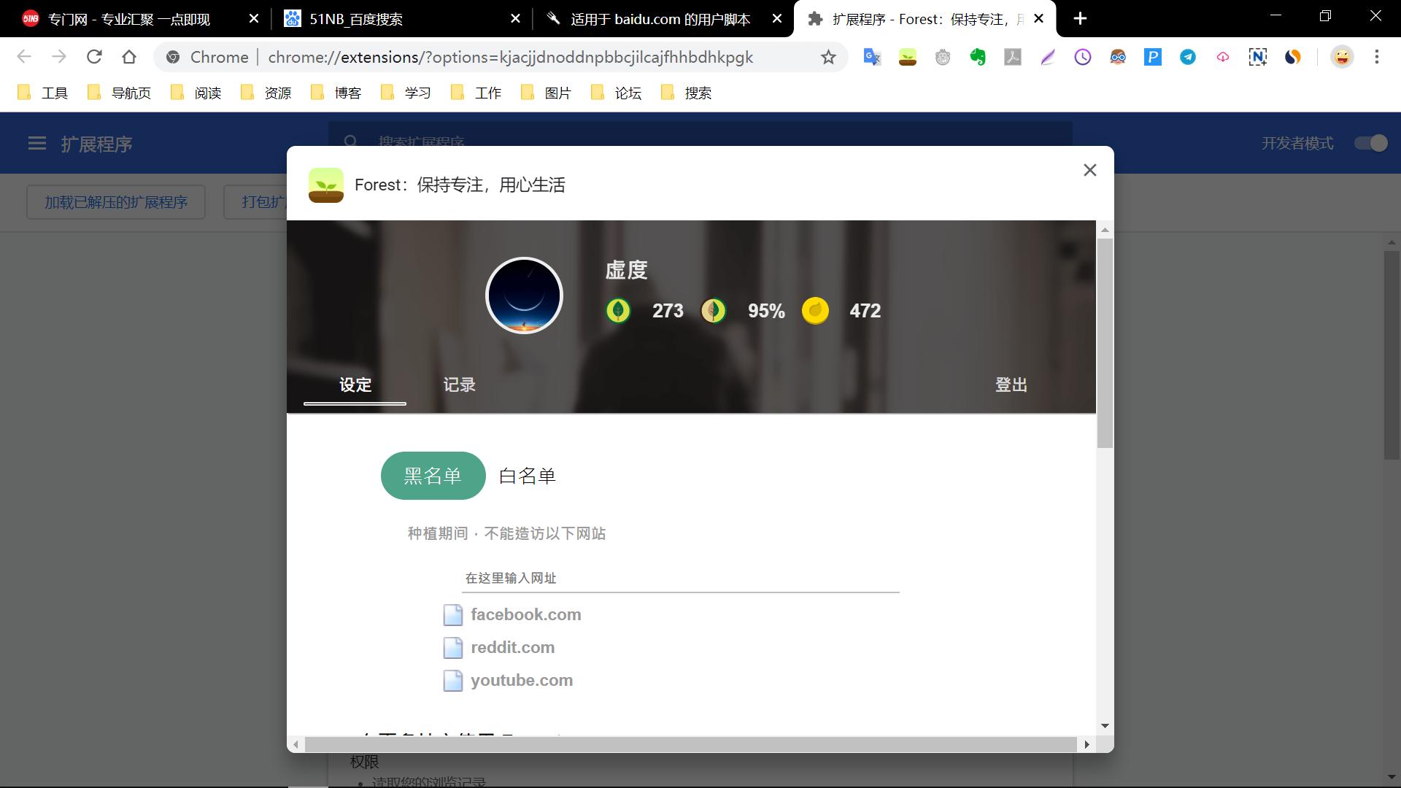Screen dimensions: 1401x788
Task: Click the Google Translate extension icon
Action: (872, 57)
